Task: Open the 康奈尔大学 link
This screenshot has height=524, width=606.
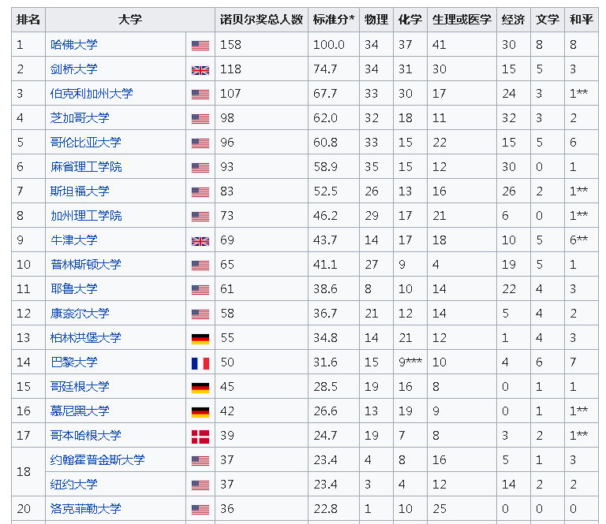Action: point(80,314)
